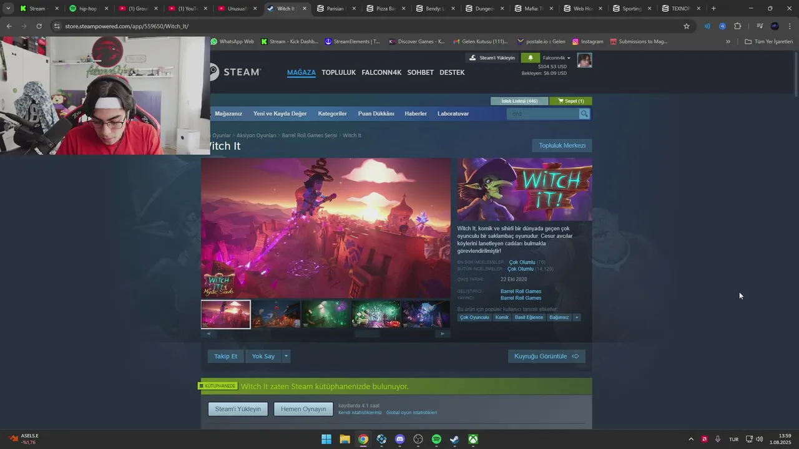Open the Kendi istatistikleriniz link
This screenshot has height=449, width=799.
point(360,412)
